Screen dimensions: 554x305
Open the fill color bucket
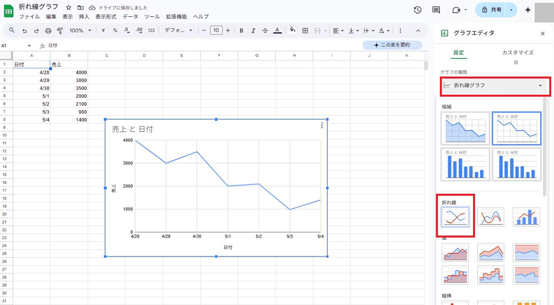(x=292, y=30)
